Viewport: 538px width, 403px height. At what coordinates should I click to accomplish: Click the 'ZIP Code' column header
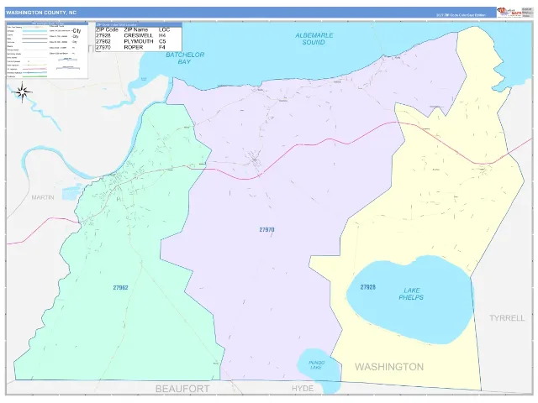point(107,30)
